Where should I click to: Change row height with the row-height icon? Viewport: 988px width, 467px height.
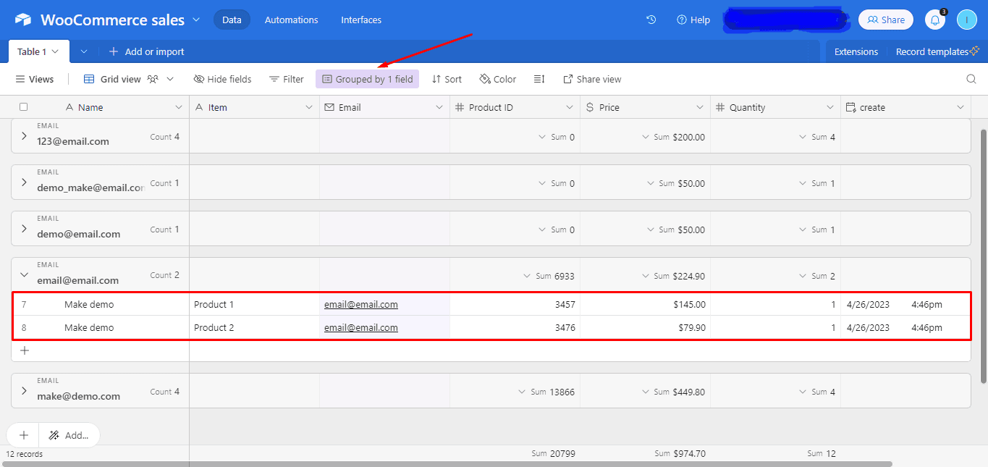[x=539, y=78]
